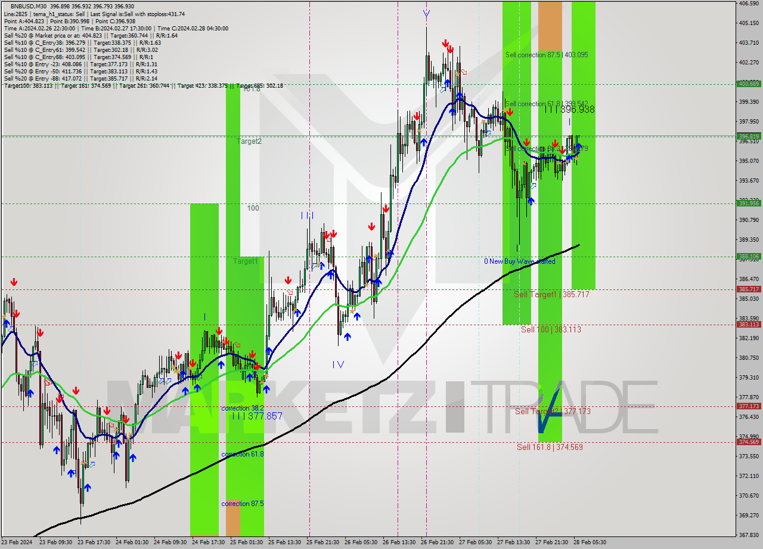Image resolution: width=763 pixels, height=549 pixels.
Task: Click the red 385.717 price tag
Action: point(749,289)
